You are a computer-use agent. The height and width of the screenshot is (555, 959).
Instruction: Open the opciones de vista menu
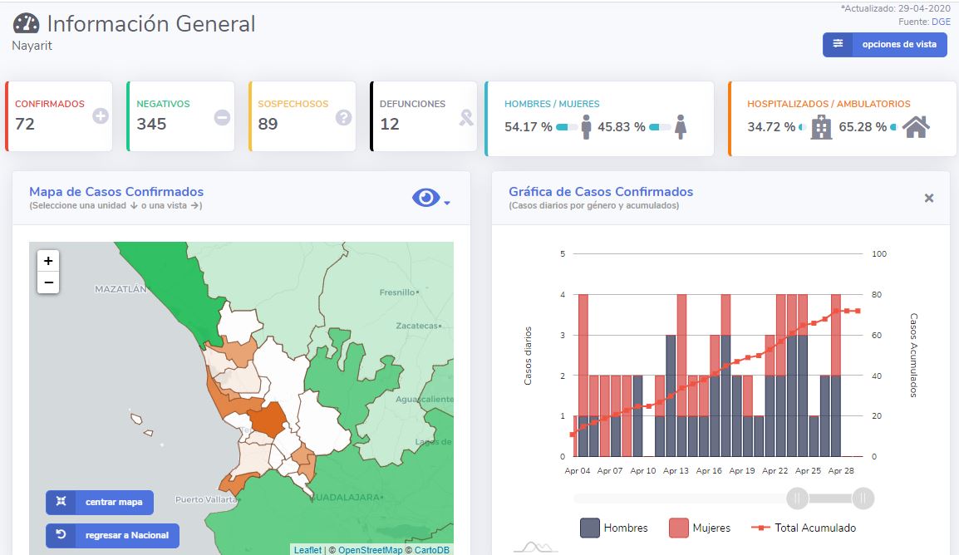click(x=884, y=45)
